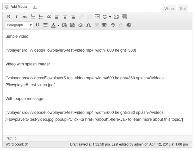Remove formatting with the eraser icon
This screenshot has height=151, width=195.
81,25
